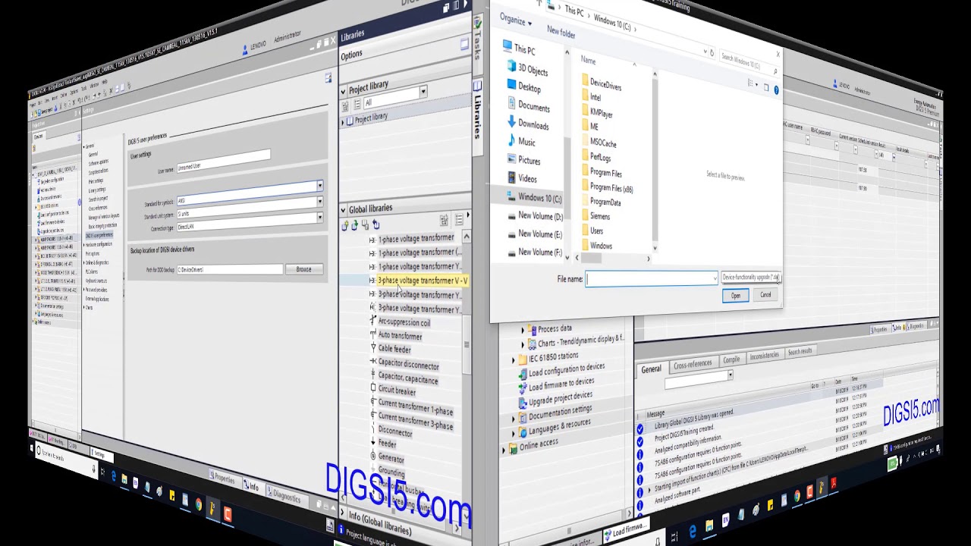Image resolution: width=971 pixels, height=546 pixels.
Task: Switch to the Search results tab
Action: pyautogui.click(x=800, y=351)
